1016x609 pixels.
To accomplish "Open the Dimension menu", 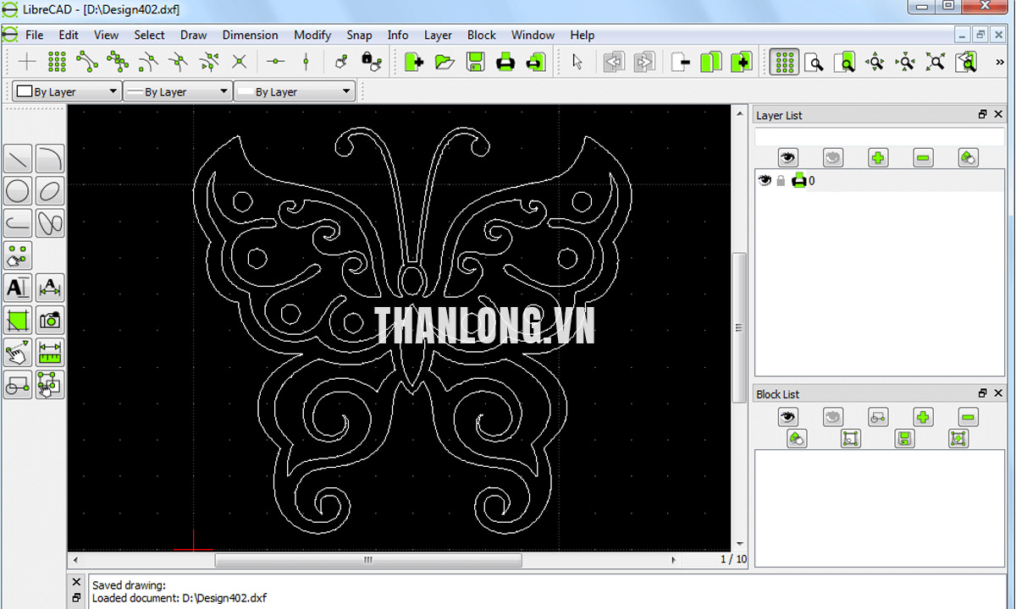I will 250,35.
